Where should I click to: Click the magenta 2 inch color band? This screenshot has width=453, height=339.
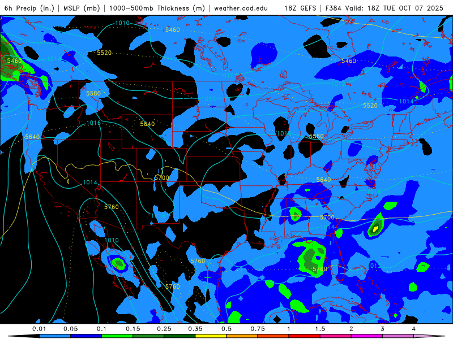click(x=367, y=336)
